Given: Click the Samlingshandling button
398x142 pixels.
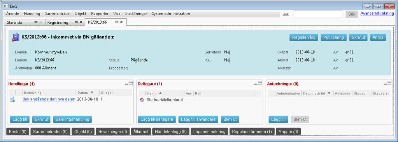Looking at the screenshot, I should (72, 119).
